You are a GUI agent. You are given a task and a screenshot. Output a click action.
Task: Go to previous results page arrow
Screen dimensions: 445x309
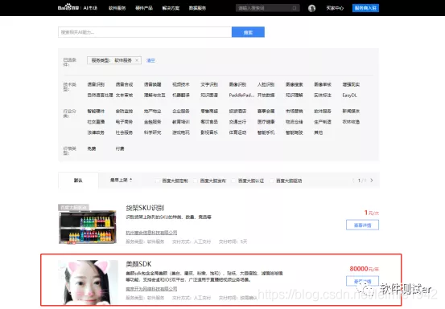(353, 181)
